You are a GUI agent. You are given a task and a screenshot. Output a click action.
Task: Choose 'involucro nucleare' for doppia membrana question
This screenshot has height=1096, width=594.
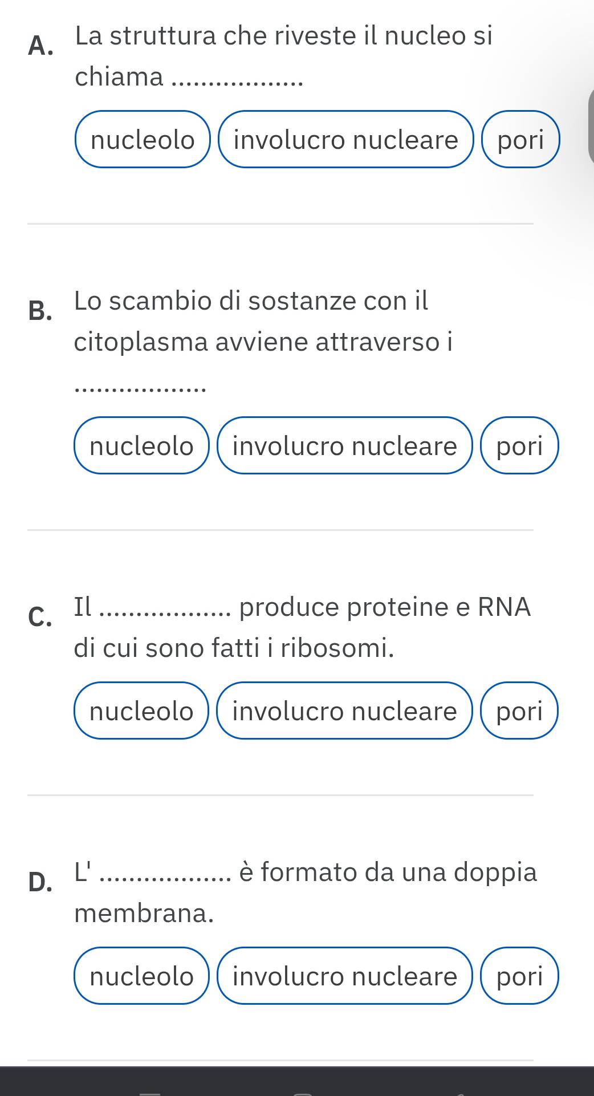point(345,976)
